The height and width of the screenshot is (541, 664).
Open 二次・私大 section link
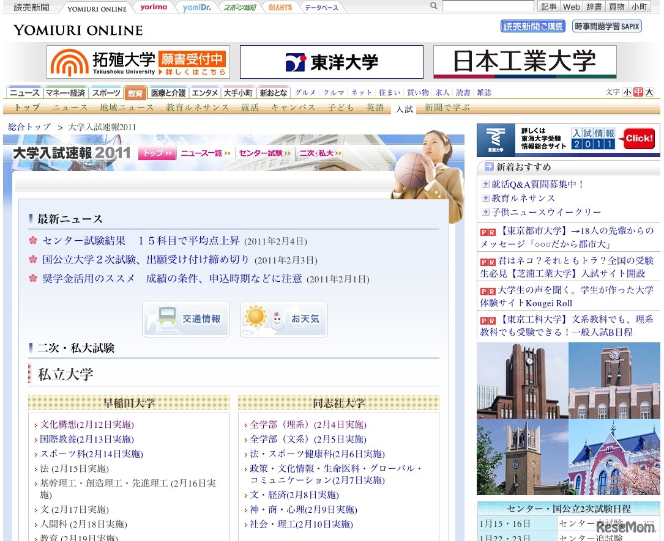321,153
